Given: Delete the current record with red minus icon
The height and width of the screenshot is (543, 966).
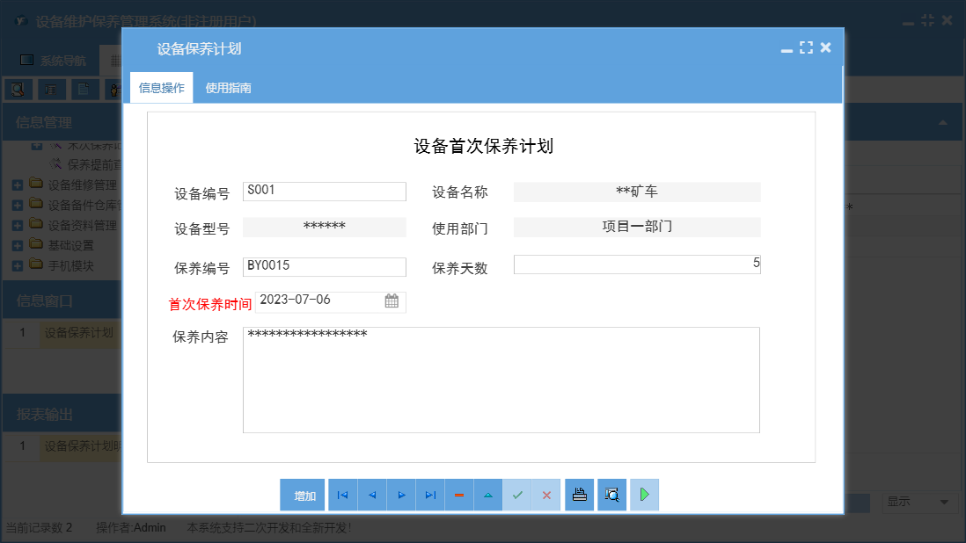Looking at the screenshot, I should click(458, 495).
